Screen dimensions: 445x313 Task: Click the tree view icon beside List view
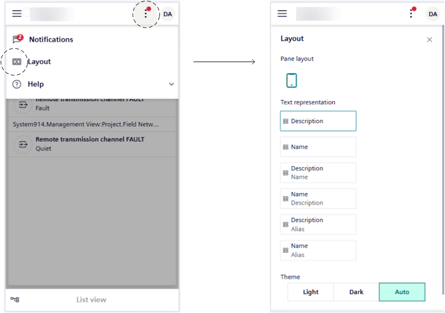15,300
